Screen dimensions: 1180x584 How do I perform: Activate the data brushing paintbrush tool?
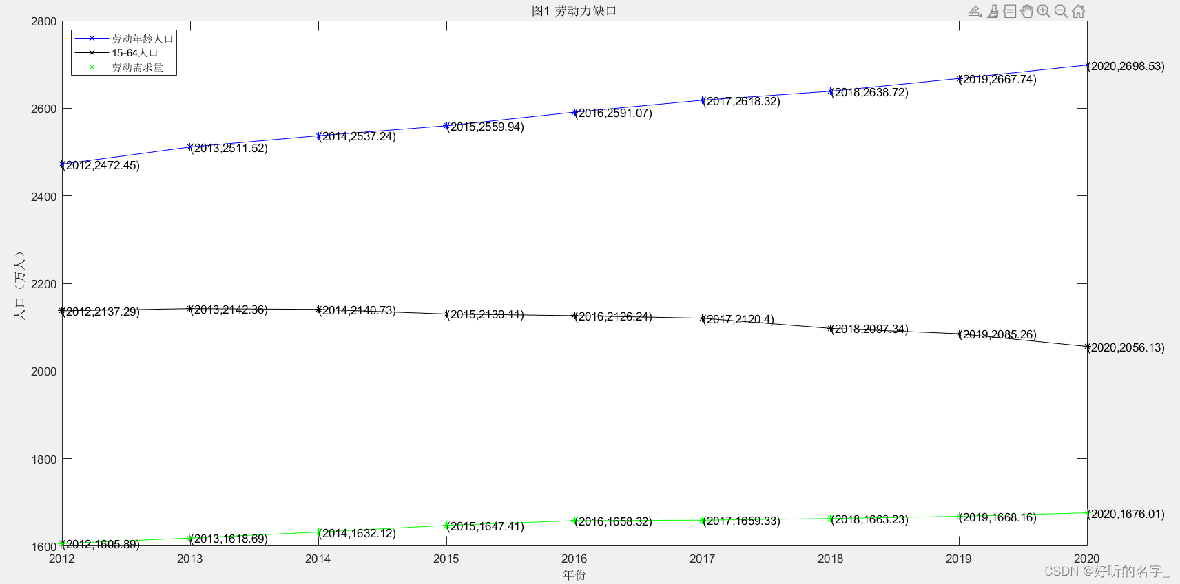[993, 11]
